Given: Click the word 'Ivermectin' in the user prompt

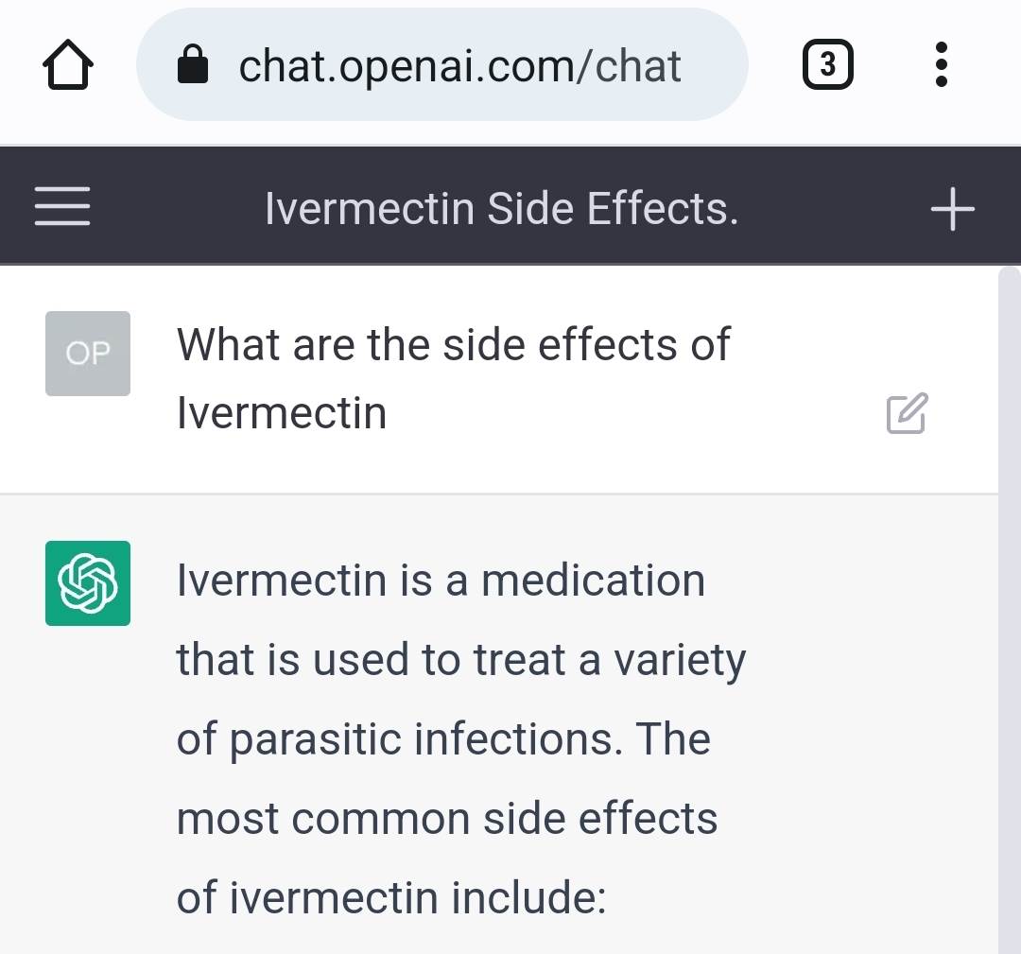Looking at the screenshot, I should pyautogui.click(x=282, y=413).
